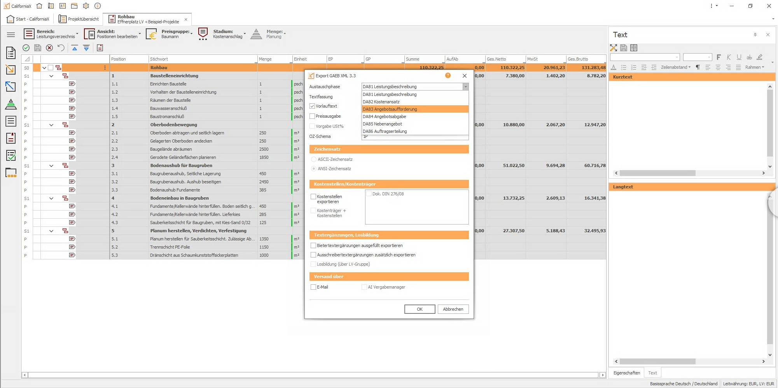
Task: Click the home icon in title bar
Action: [x=39, y=6]
